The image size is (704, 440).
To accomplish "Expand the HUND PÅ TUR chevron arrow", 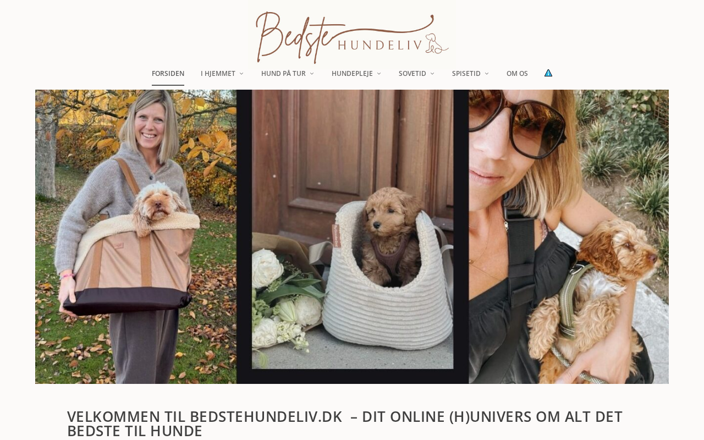I will pyautogui.click(x=312, y=74).
